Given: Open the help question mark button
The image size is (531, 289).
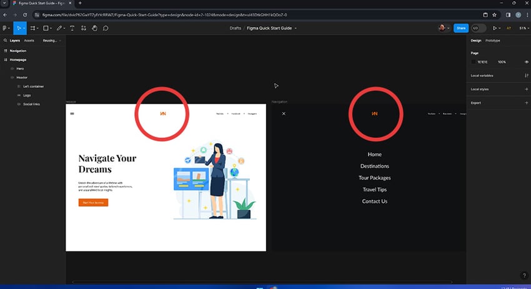Looking at the screenshot, I should point(524,275).
